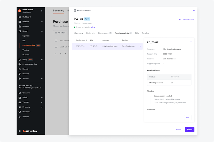Open the Bloom & Wild organisation switcher
214x142 pixels.
coord(42,11)
